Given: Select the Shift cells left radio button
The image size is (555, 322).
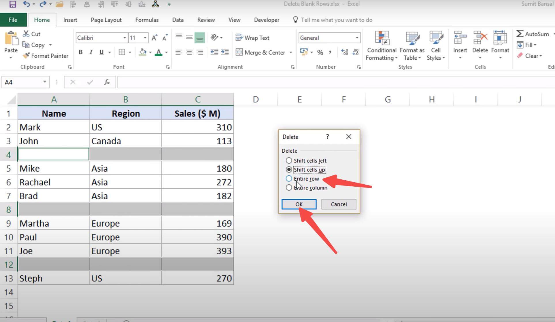Looking at the screenshot, I should (288, 160).
